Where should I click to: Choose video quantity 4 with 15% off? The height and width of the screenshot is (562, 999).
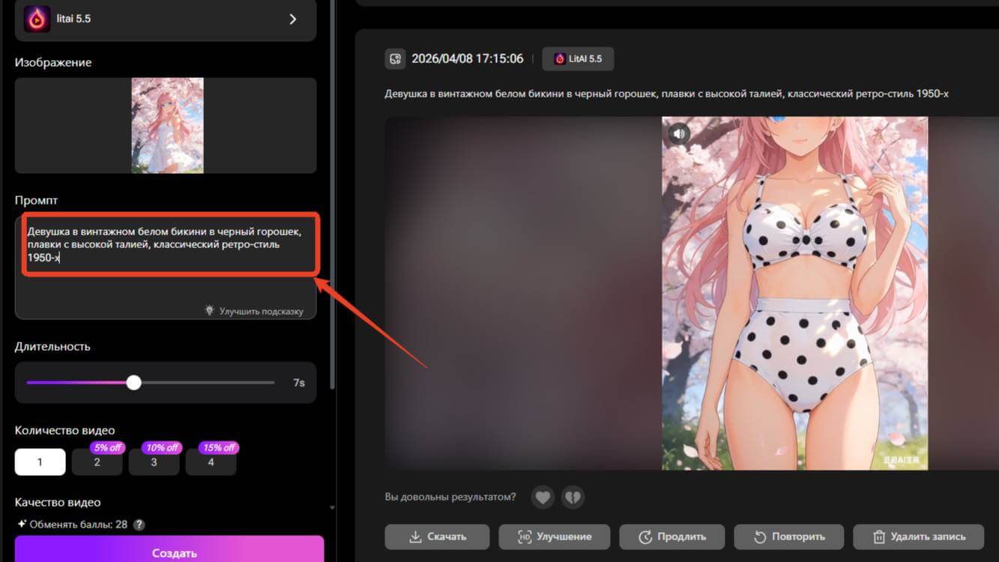[x=211, y=462]
